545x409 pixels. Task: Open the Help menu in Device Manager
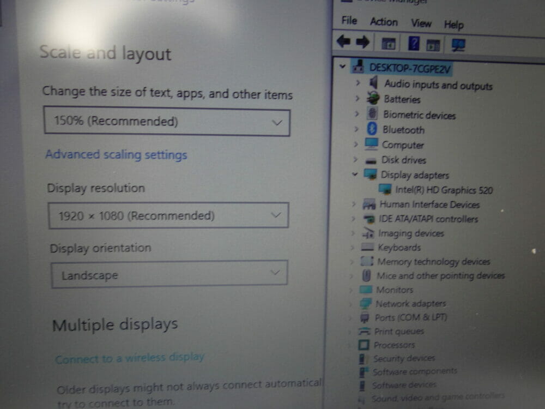point(453,25)
